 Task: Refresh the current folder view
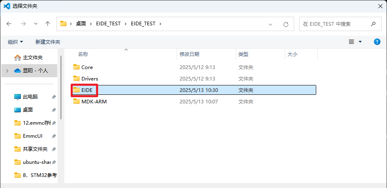(x=286, y=24)
